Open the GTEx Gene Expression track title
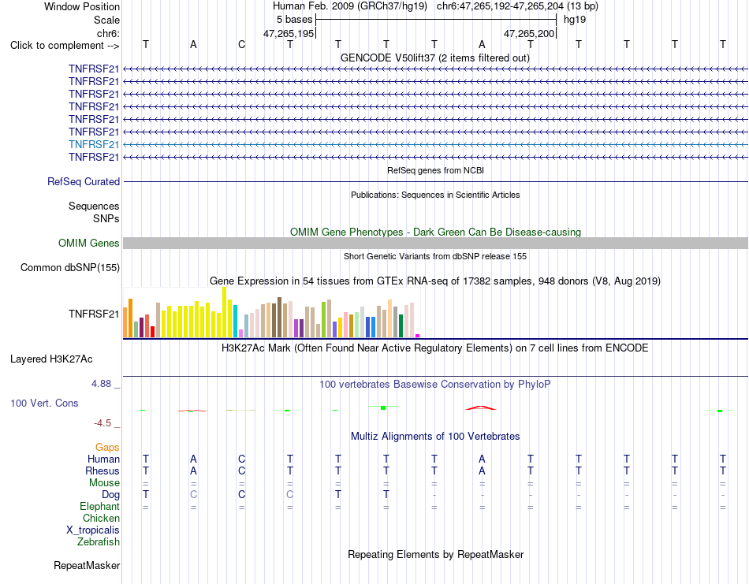The image size is (749, 584). coord(435,281)
